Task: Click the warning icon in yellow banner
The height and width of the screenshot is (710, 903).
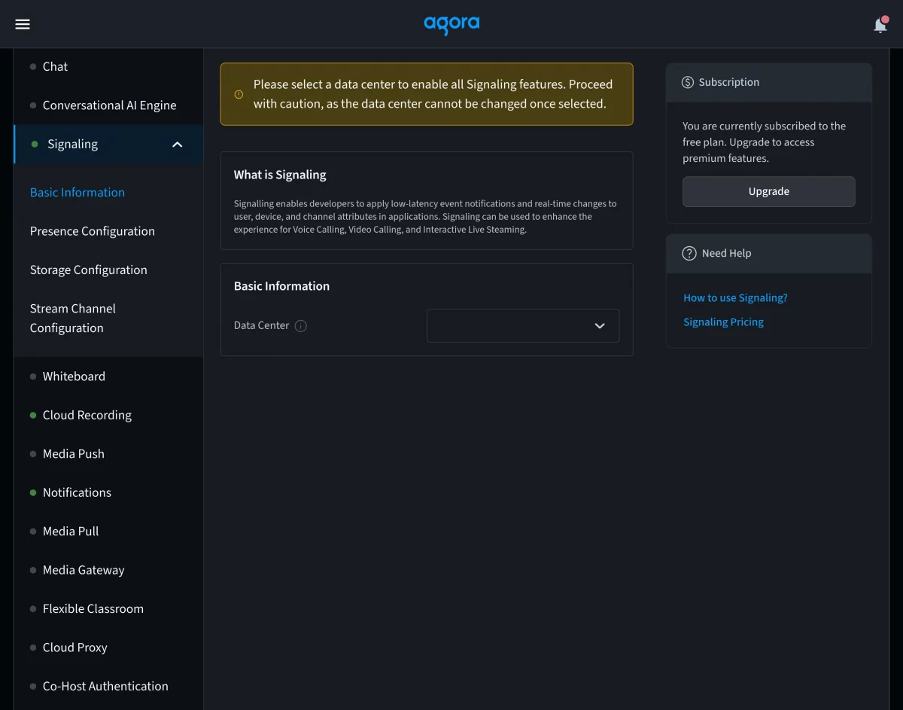Action: (239, 95)
